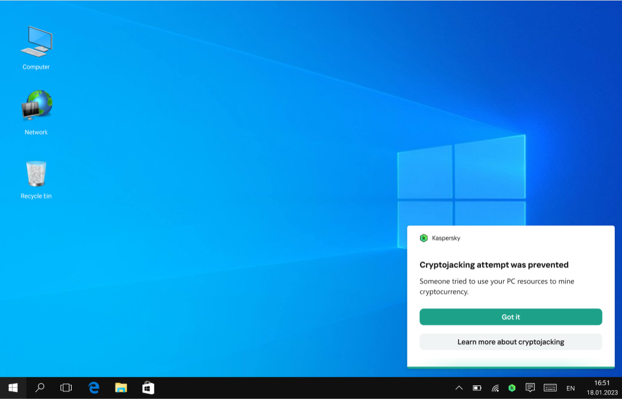Launch Microsoft Store from the taskbar
622x399 pixels.
pyautogui.click(x=148, y=388)
